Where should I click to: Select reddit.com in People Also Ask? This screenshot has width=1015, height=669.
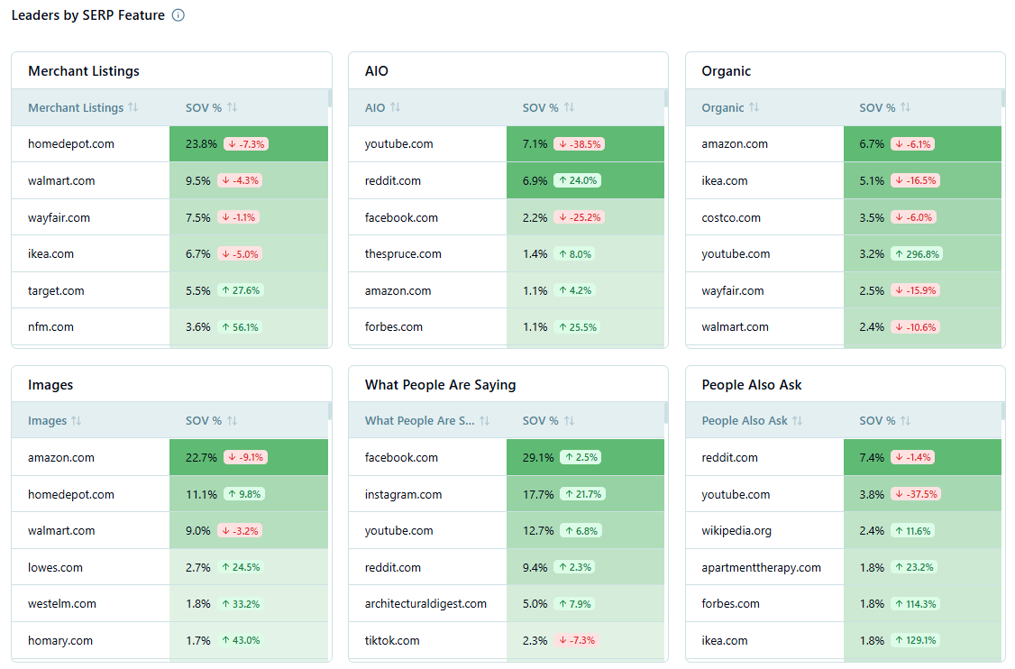coord(729,457)
